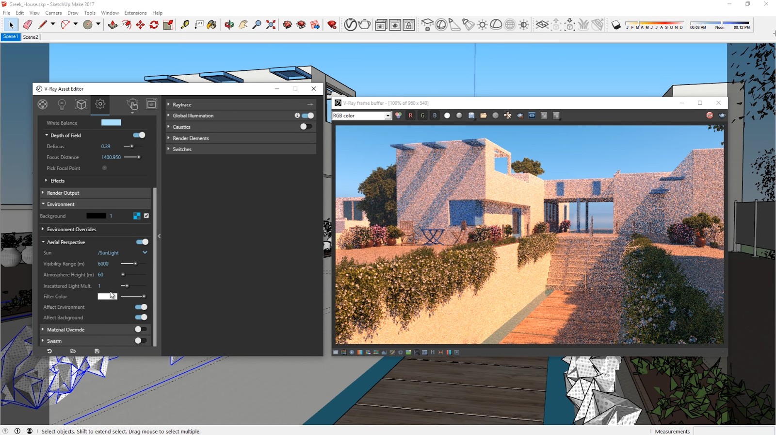Open V-Ray Asset Editor toolbar icon

click(350, 25)
